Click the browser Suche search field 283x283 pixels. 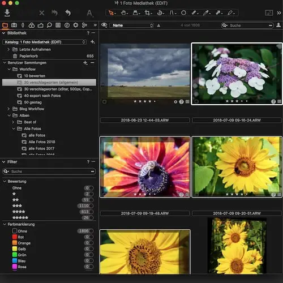point(247,25)
